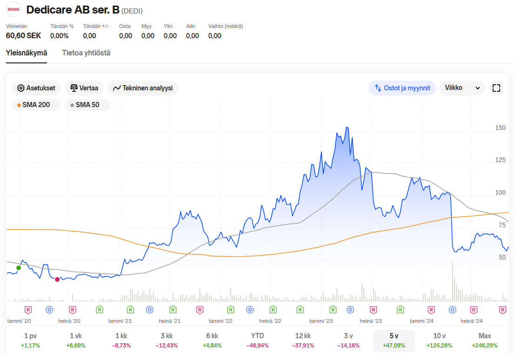Toggle the Ostot ja myynnit display
Image resolution: width=515 pixels, height=354 pixels.
(402, 88)
